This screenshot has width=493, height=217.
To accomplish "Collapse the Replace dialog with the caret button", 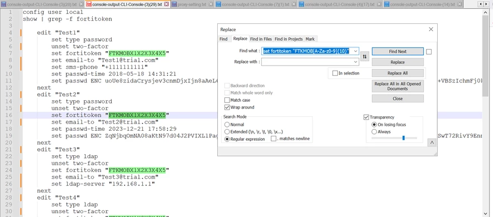I will tap(432, 142).
